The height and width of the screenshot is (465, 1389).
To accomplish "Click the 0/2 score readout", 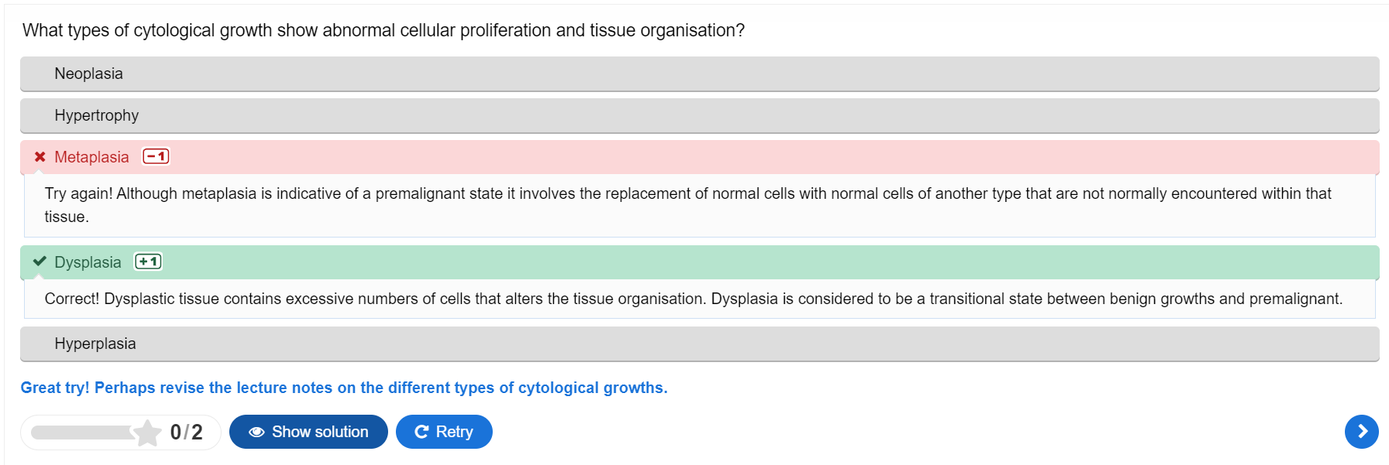I will [x=186, y=433].
